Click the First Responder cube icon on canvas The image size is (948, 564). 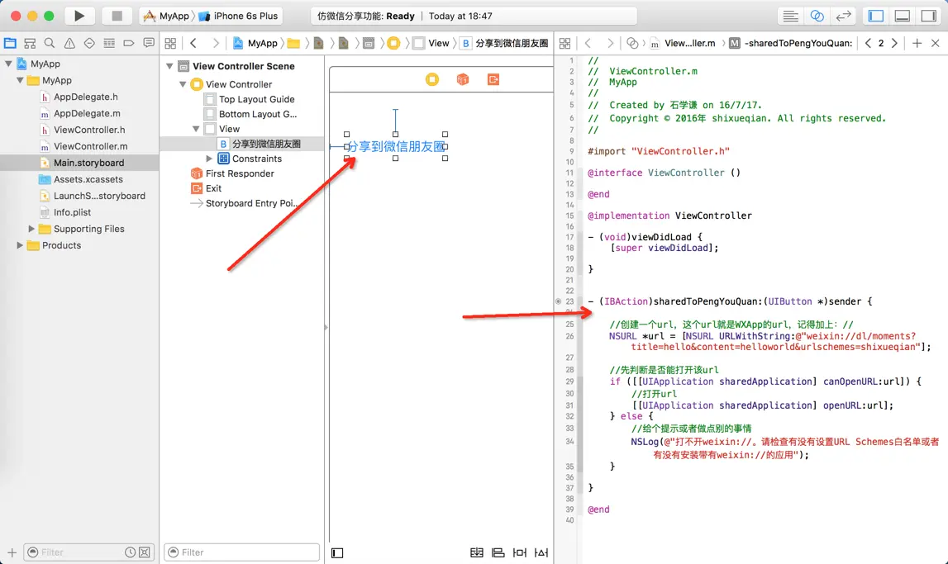(463, 79)
